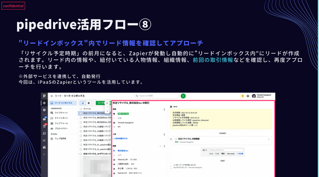The height and width of the screenshot is (177, 319).
Task: Click the API source field in the details section
Action: [x=119, y=127]
